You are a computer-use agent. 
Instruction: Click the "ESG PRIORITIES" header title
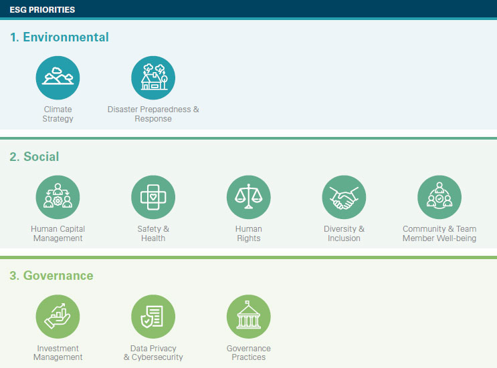pyautogui.click(x=42, y=10)
